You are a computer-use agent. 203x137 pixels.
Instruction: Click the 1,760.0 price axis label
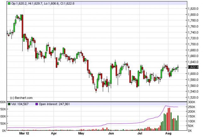pyautogui.click(x=193, y=27)
